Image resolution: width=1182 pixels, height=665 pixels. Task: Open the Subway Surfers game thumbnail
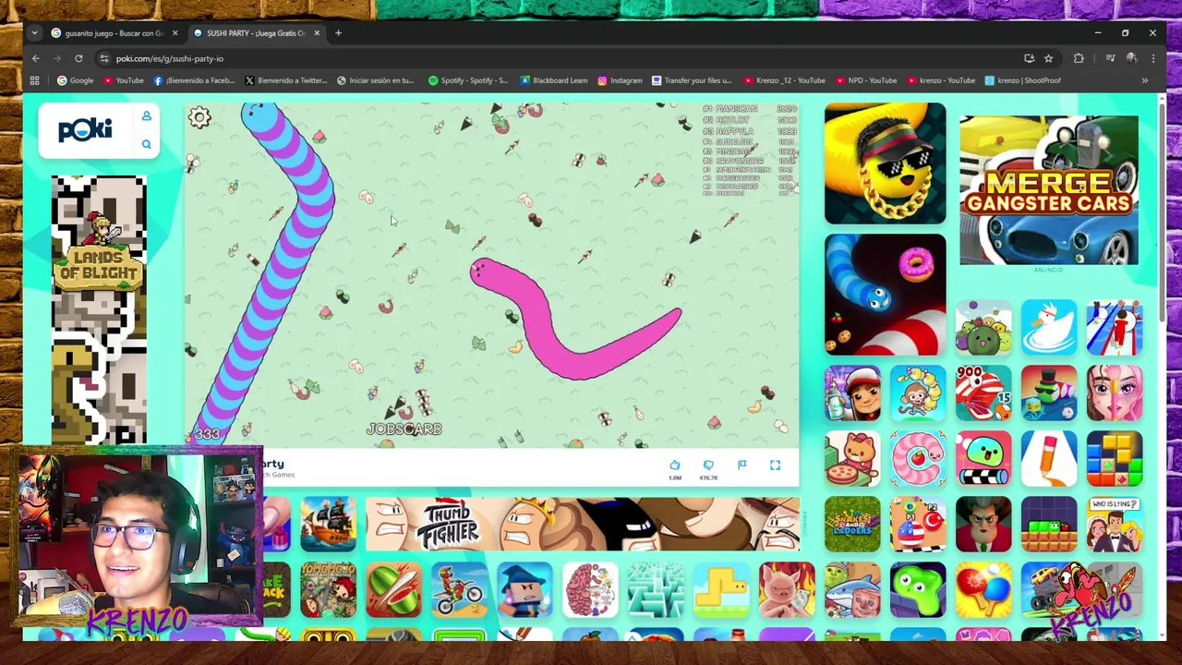(x=852, y=393)
